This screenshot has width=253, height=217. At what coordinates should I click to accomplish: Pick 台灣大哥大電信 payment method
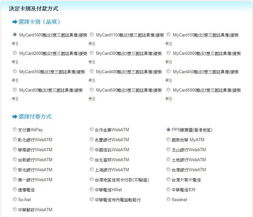click(x=168, y=179)
